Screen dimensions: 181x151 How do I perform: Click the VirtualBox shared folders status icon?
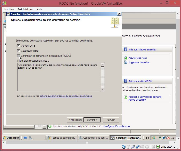coord(142,147)
